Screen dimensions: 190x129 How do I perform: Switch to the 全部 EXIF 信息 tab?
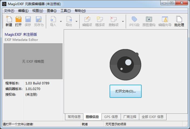(x=153, y=117)
